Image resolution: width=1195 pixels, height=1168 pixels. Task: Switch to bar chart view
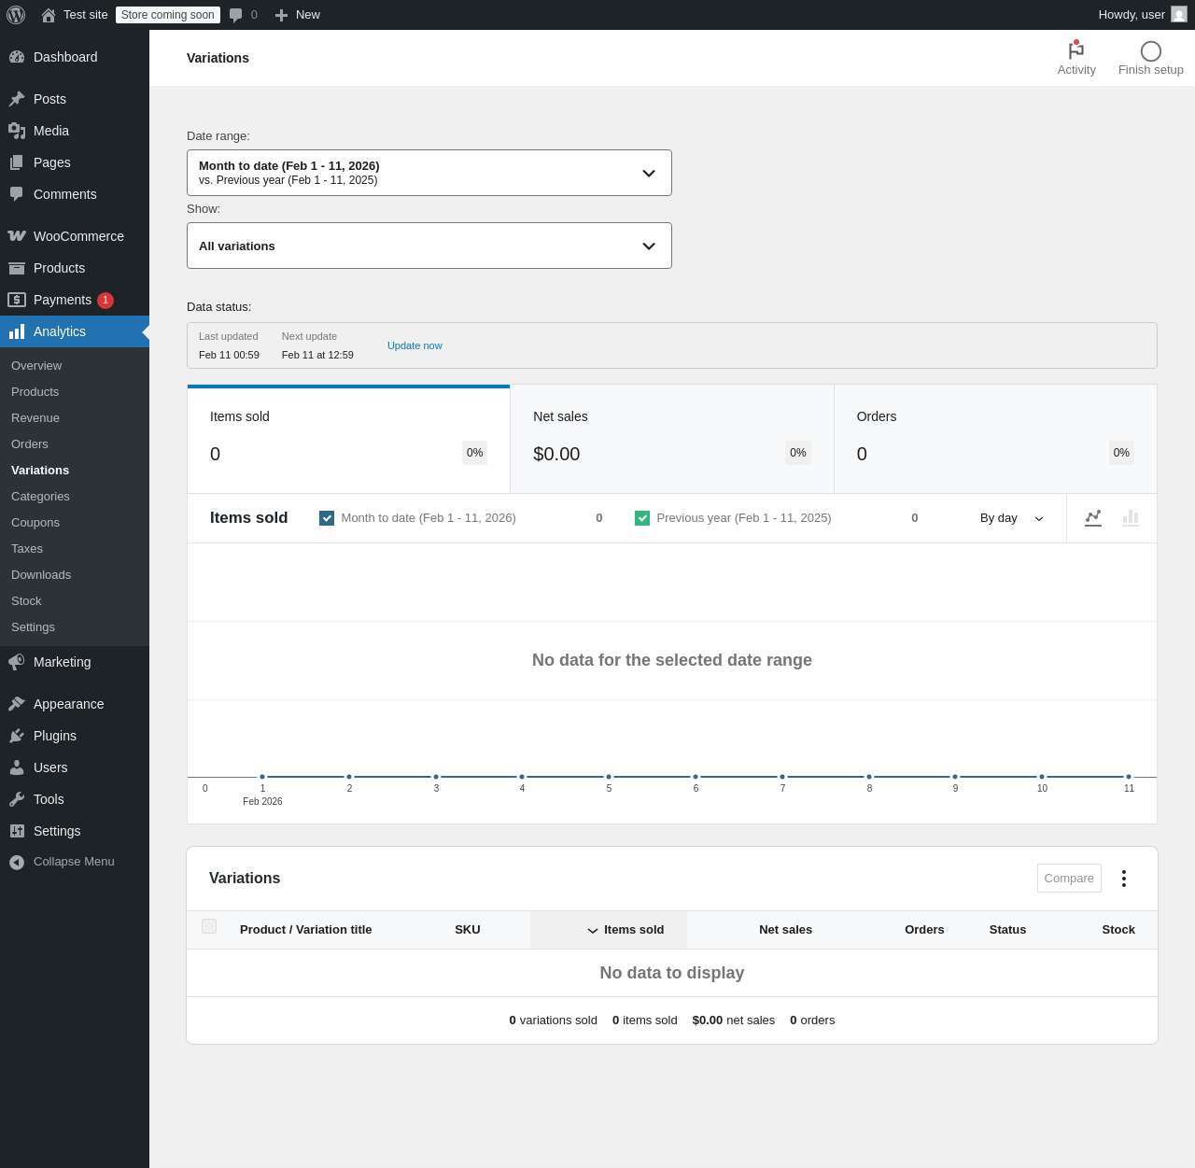(x=1131, y=517)
